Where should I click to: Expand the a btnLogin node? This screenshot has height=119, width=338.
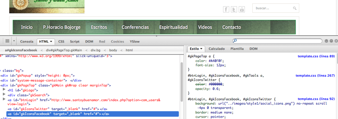click(4, 99)
